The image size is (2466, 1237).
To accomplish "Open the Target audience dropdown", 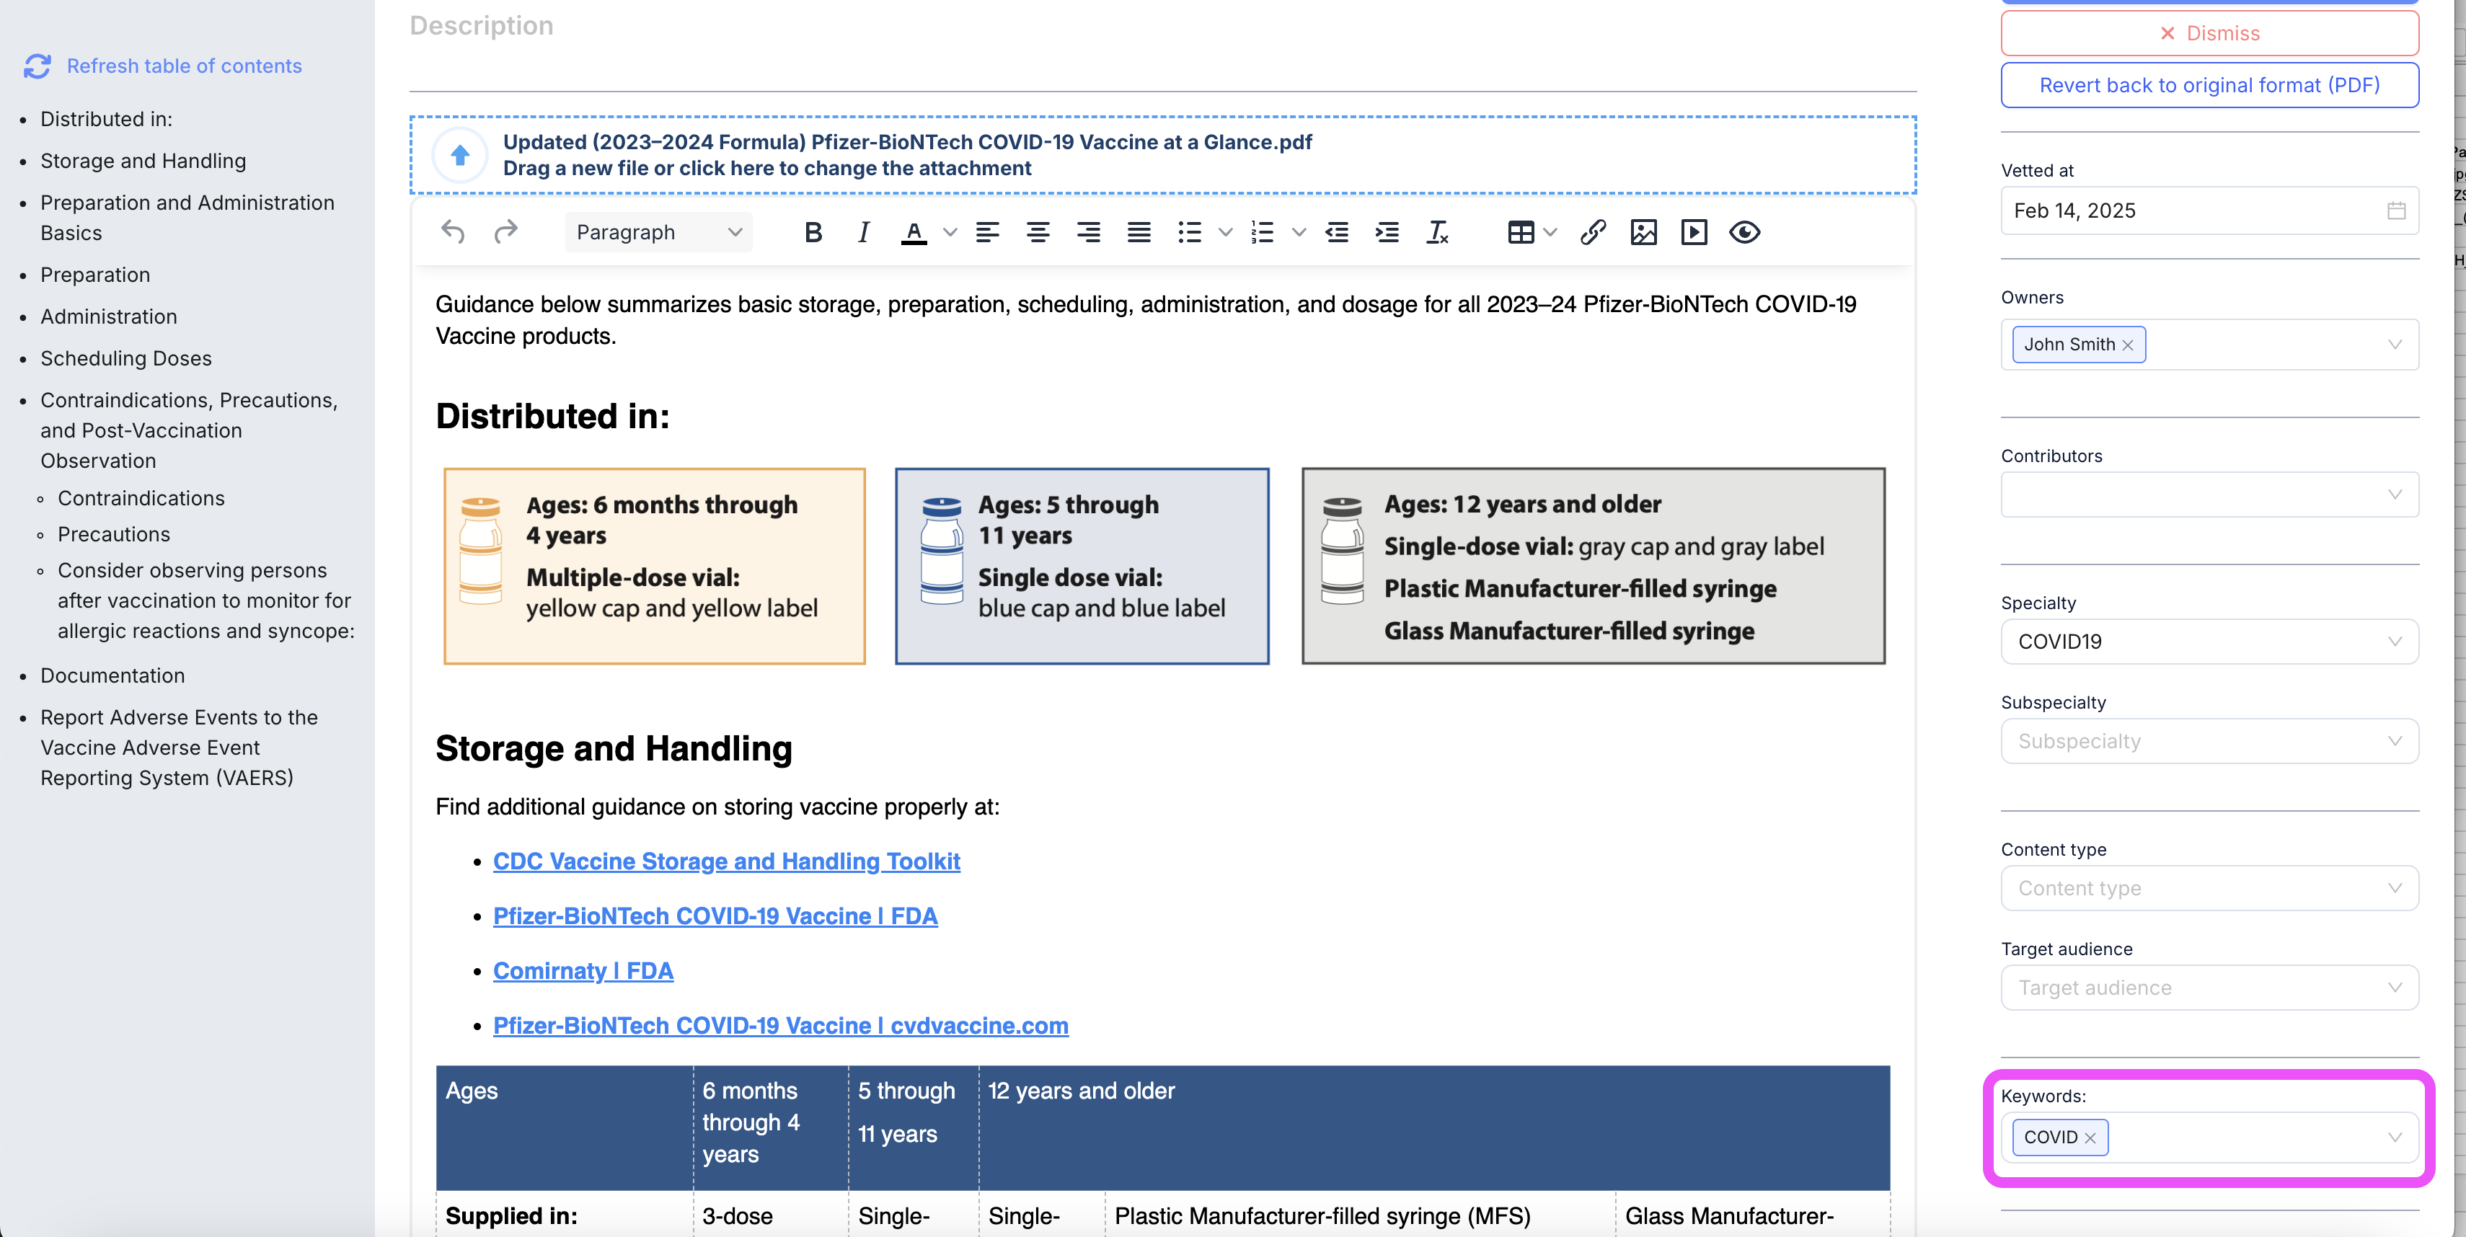I will (x=2209, y=988).
